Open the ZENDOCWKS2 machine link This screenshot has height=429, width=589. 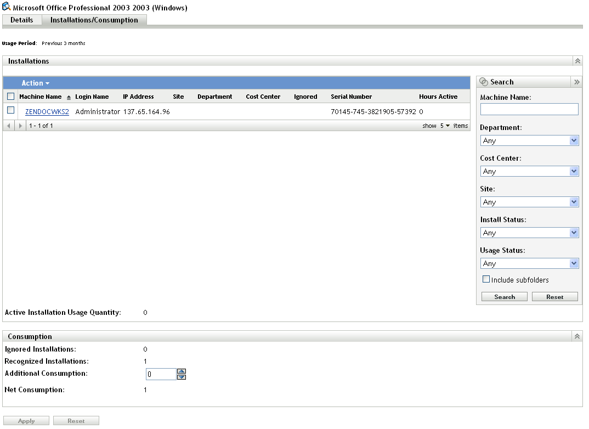coord(47,111)
